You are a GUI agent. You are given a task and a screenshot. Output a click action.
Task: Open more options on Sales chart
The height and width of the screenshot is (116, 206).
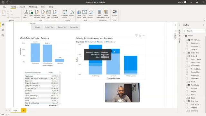[144, 35]
